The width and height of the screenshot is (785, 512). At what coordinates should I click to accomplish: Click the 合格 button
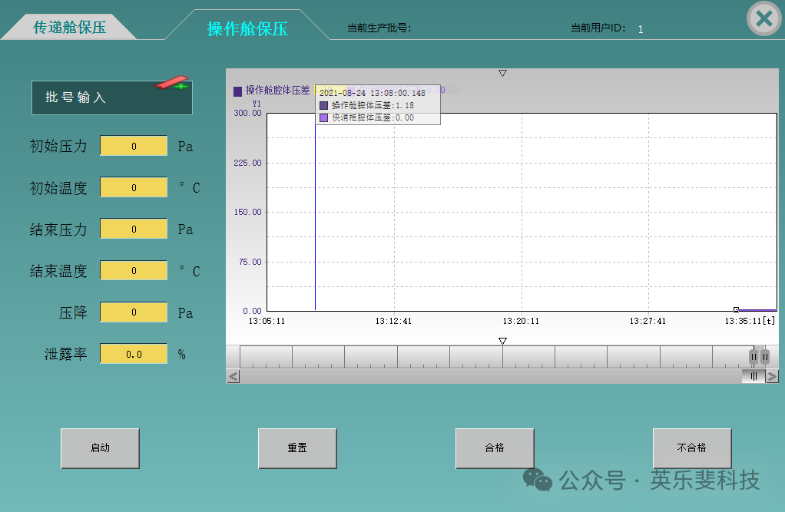(495, 448)
